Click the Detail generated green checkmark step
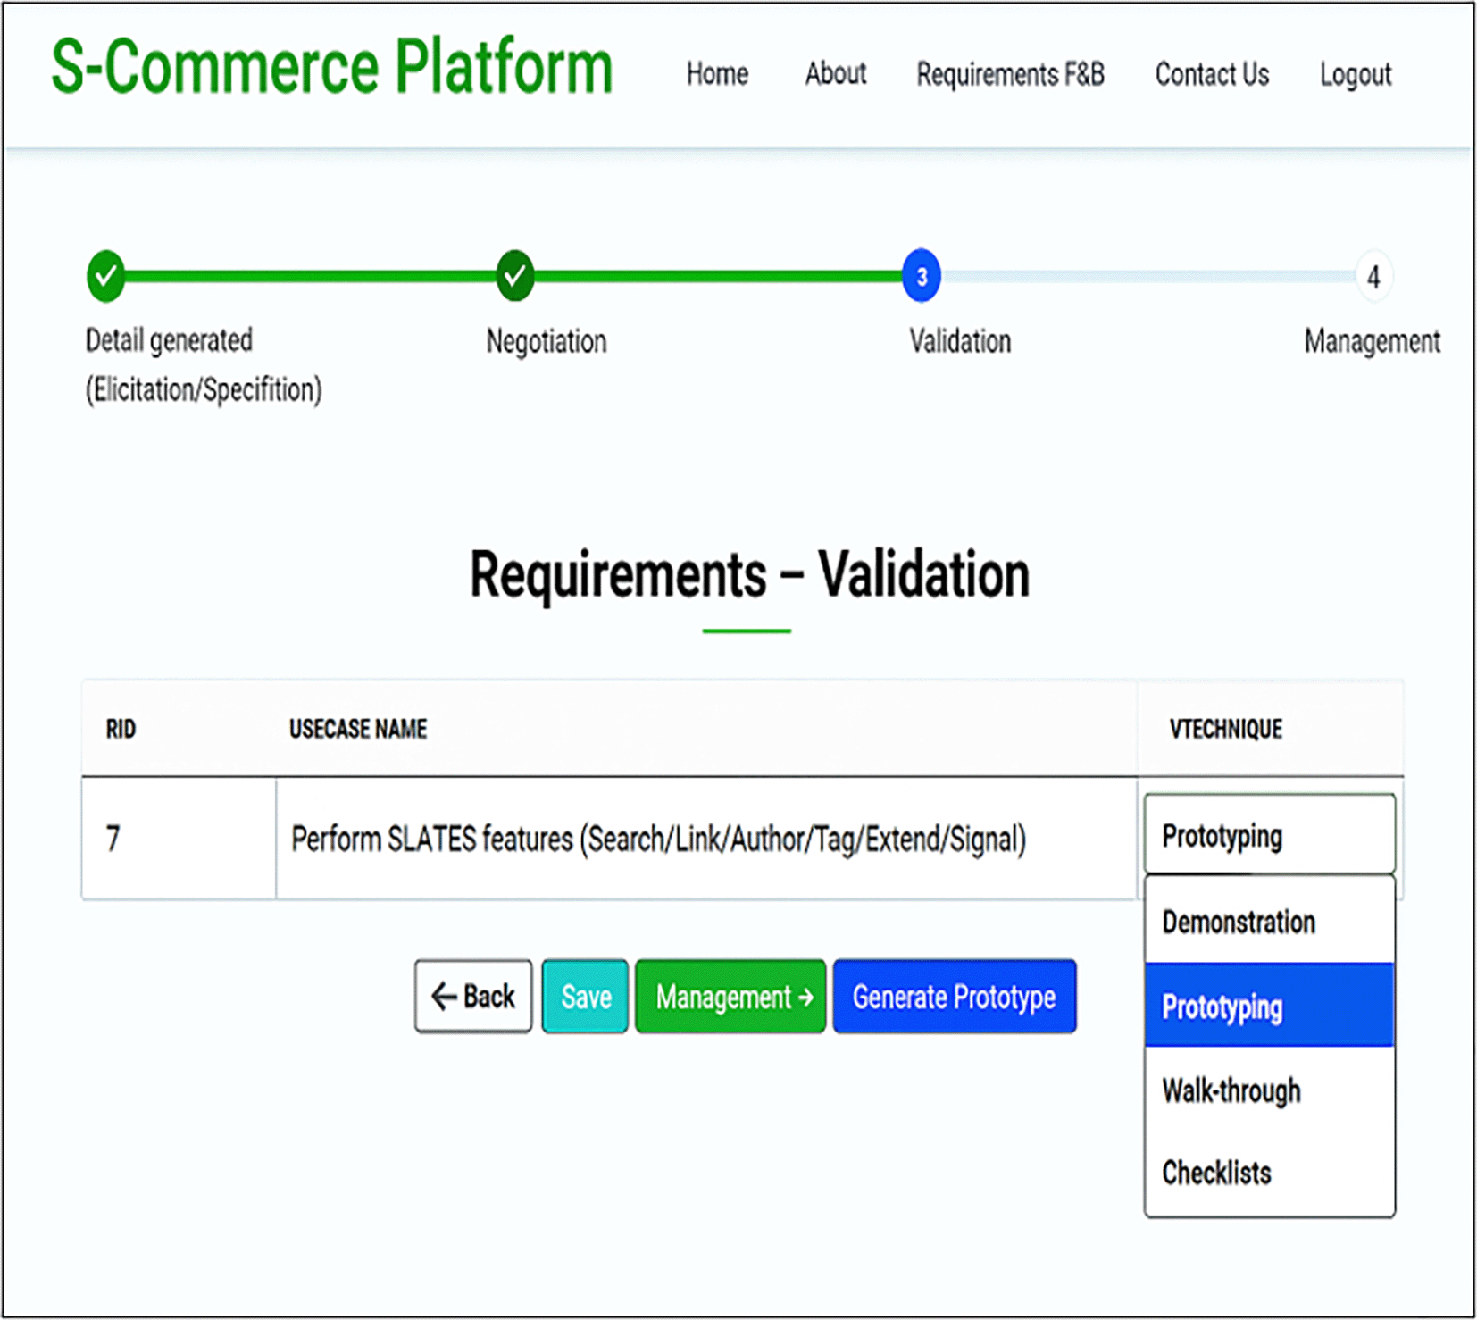Image resolution: width=1477 pixels, height=1320 pixels. click(x=105, y=276)
